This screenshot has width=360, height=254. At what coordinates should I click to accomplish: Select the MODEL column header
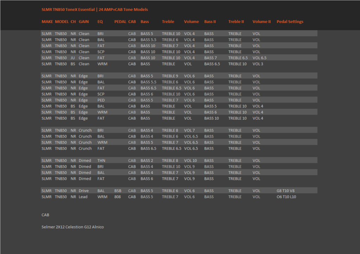tap(62, 21)
